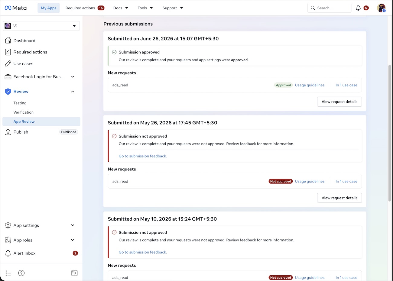Screen dimensions: 393x281
Task: Click the Use cases pencil icon
Action: [8, 63]
